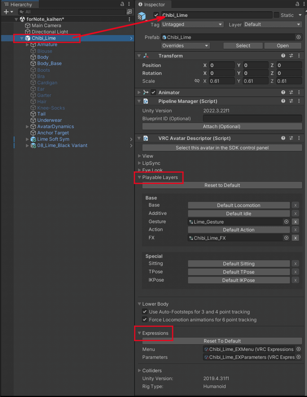The image size is (307, 397).
Task: Click the Default Sitting button
Action: point(239,264)
